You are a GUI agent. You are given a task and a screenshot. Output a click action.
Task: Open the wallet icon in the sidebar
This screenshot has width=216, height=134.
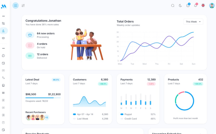click(x=4, y=63)
